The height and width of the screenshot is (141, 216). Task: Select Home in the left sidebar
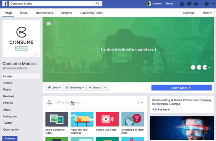tap(21, 76)
